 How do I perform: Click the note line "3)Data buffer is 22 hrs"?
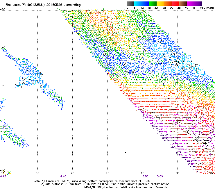click(x=105, y=184)
